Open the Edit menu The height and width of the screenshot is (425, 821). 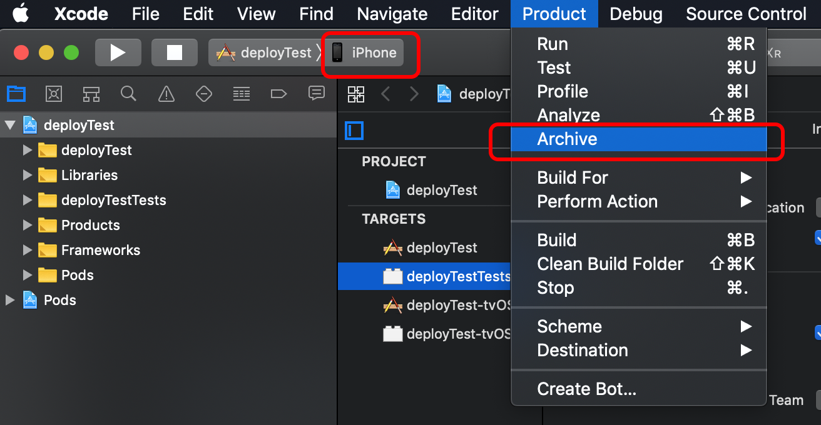[198, 14]
